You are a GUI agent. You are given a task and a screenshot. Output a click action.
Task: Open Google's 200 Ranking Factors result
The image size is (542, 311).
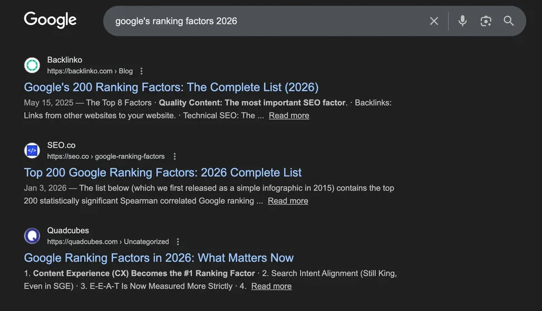(x=171, y=87)
